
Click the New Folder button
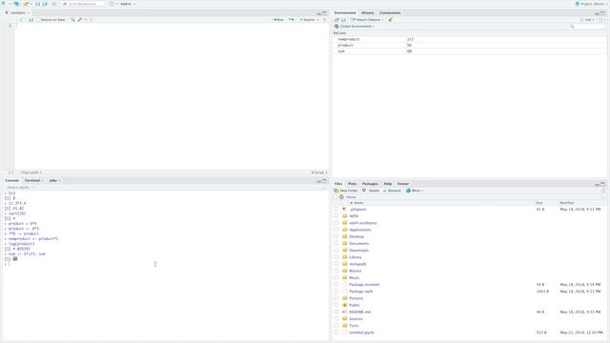tap(346, 191)
